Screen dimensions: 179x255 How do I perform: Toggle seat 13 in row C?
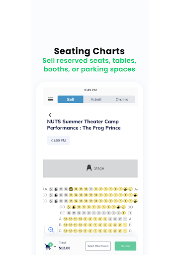pos(66,231)
